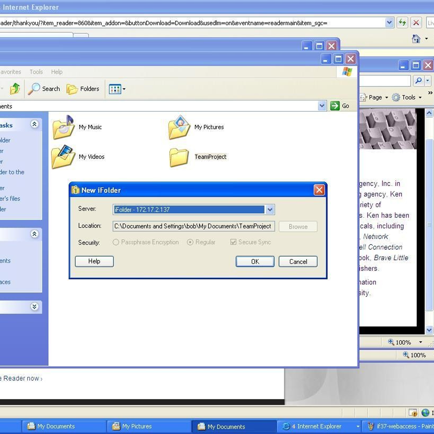Click the green Go arrow icon
The width and height of the screenshot is (434, 434).
335,106
